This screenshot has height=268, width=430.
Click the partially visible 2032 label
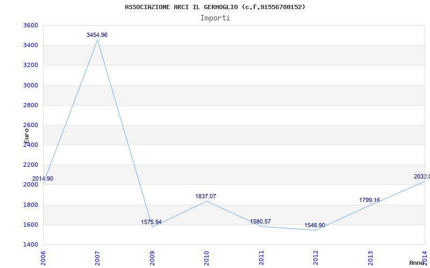(x=422, y=177)
